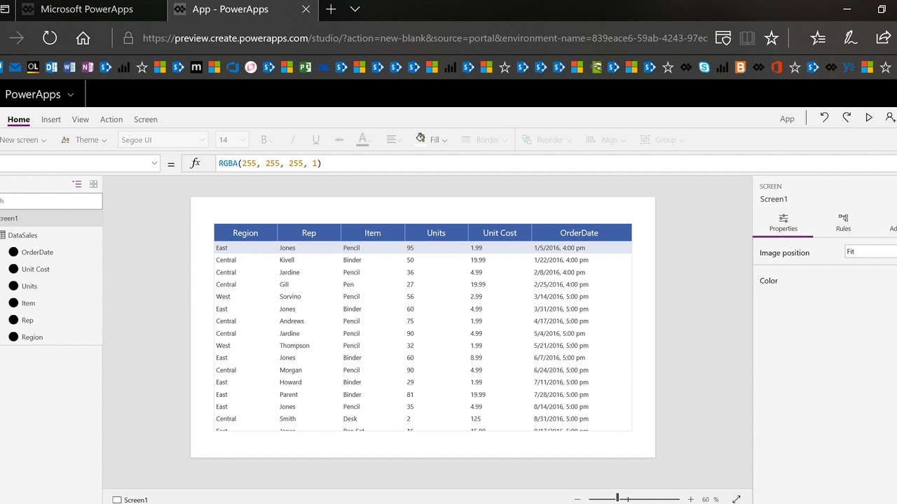Open the share user icon

pyautogui.click(x=891, y=118)
